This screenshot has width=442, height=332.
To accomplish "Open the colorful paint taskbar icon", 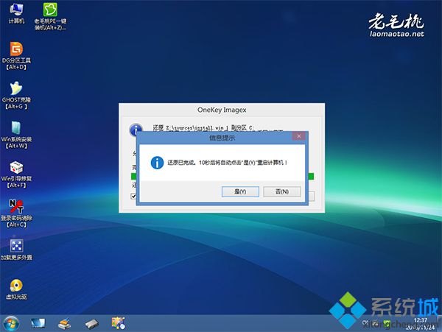I will pyautogui.click(x=119, y=323).
